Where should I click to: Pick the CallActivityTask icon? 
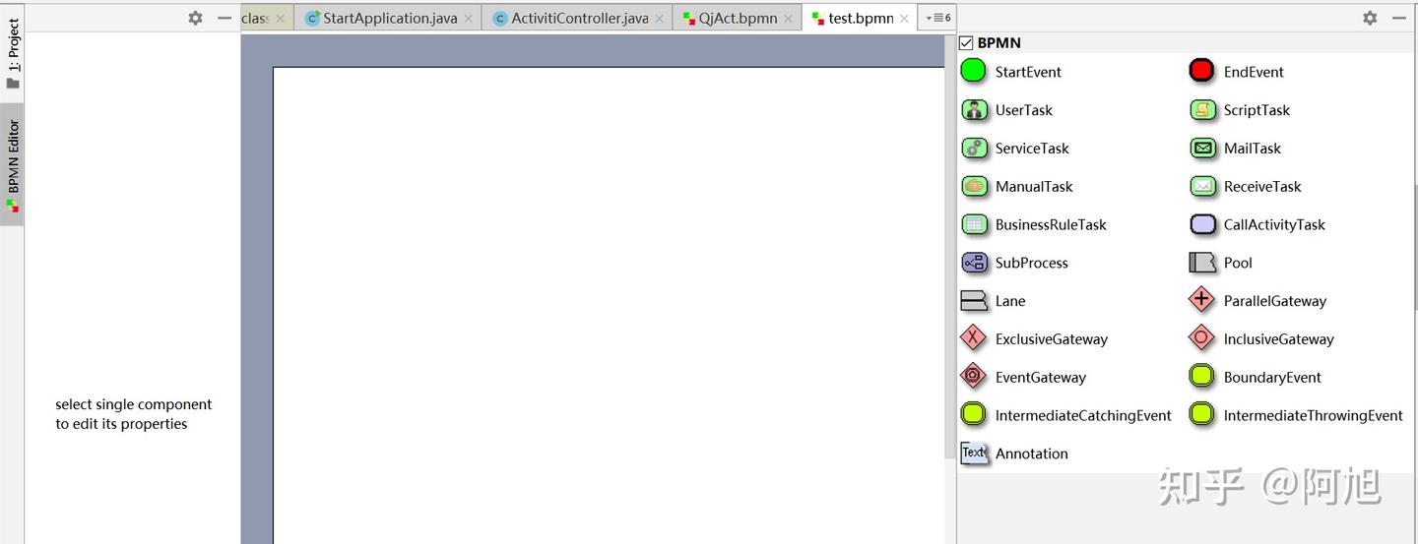coord(1202,224)
